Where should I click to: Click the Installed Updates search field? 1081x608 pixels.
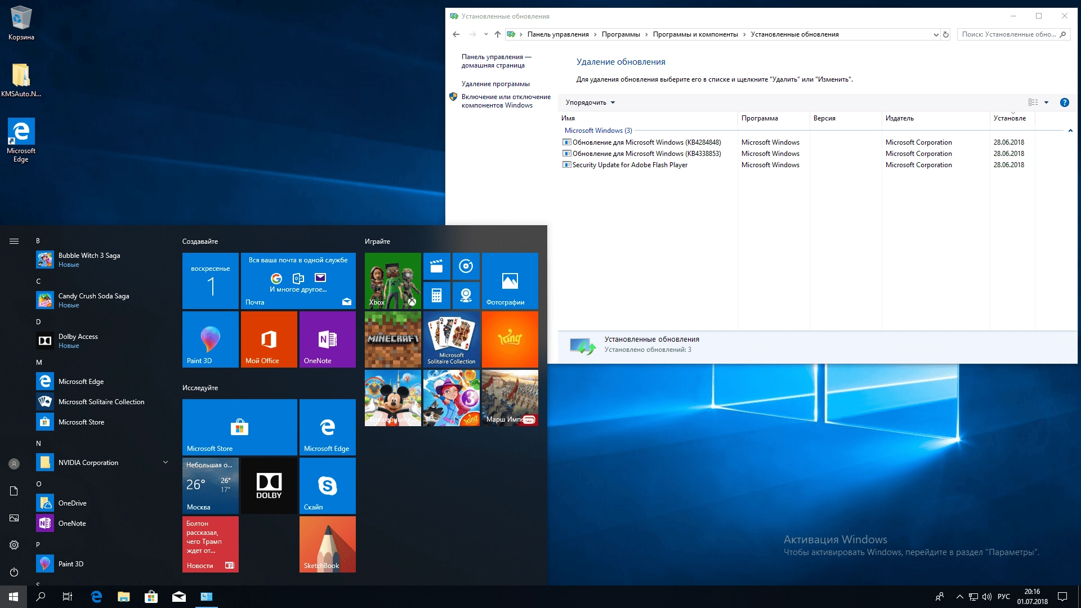pos(1013,34)
